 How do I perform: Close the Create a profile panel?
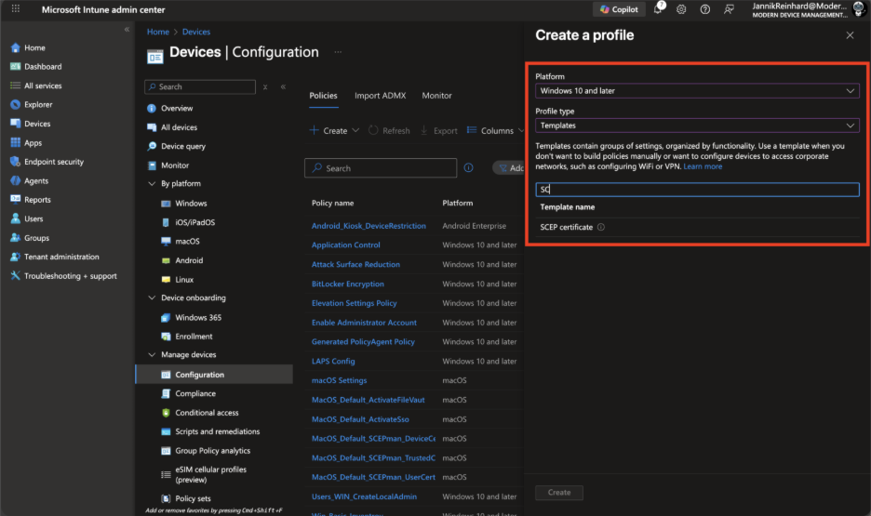[x=850, y=35]
